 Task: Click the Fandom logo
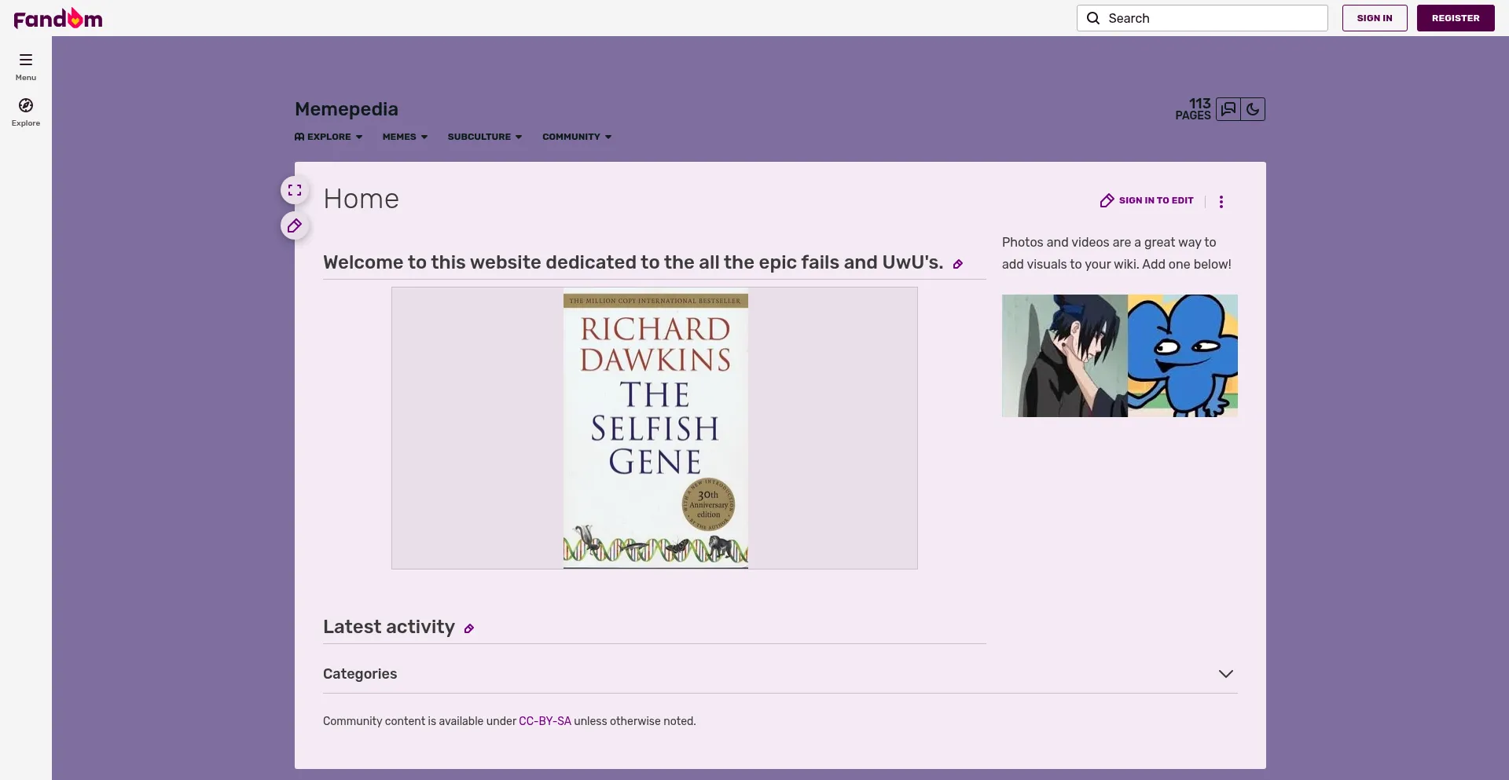(x=58, y=18)
